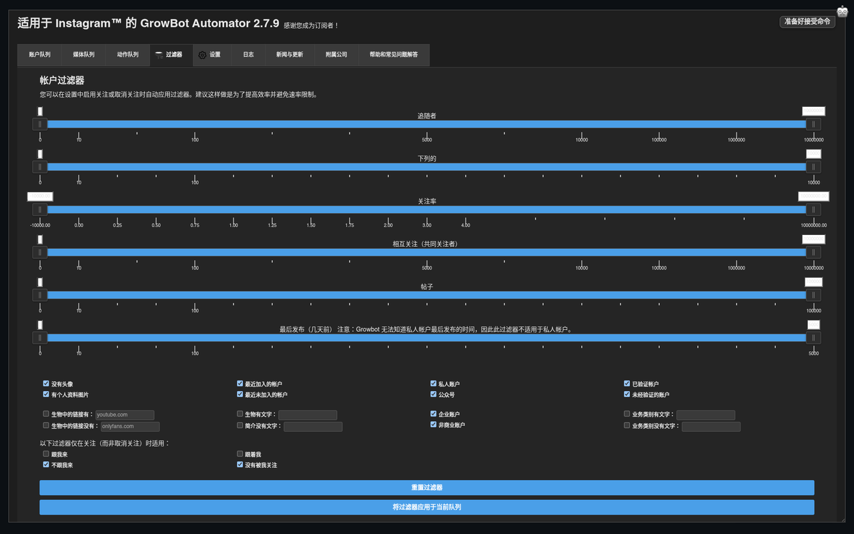The image size is (854, 534).
Task: Toggle the 未经验证的账户 checkbox
Action: tap(627, 394)
